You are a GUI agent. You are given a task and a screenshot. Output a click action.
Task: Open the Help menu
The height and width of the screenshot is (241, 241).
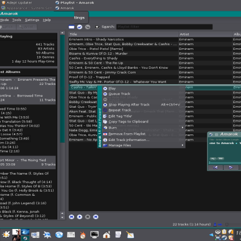[47, 20]
